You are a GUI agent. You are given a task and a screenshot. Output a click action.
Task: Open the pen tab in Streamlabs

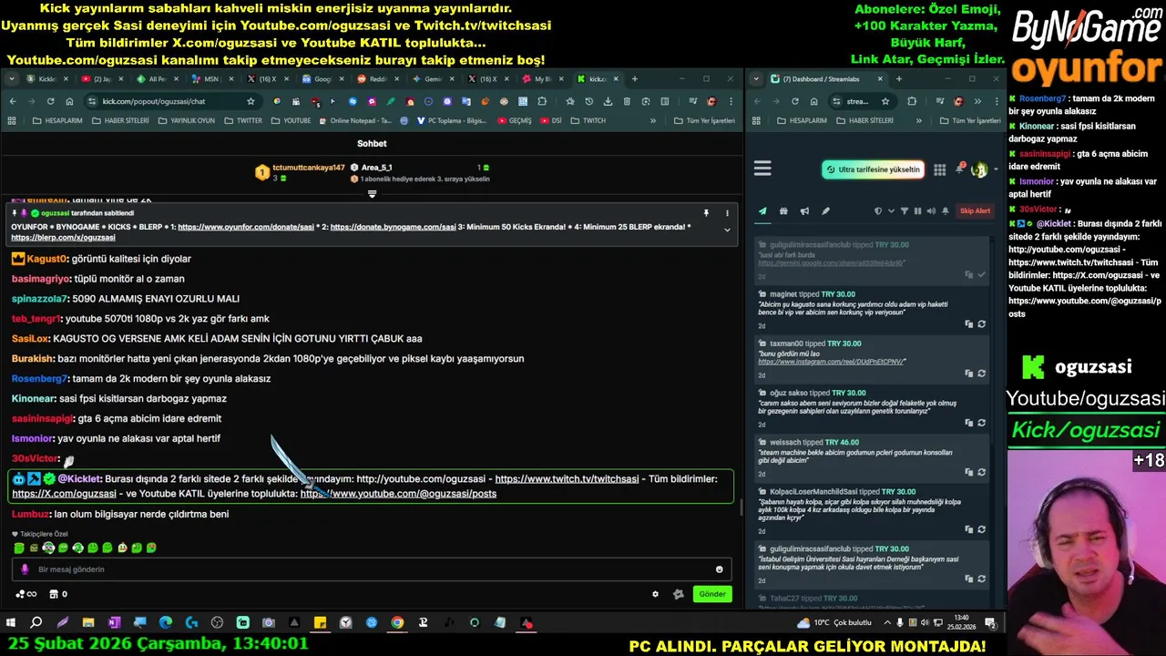[825, 211]
